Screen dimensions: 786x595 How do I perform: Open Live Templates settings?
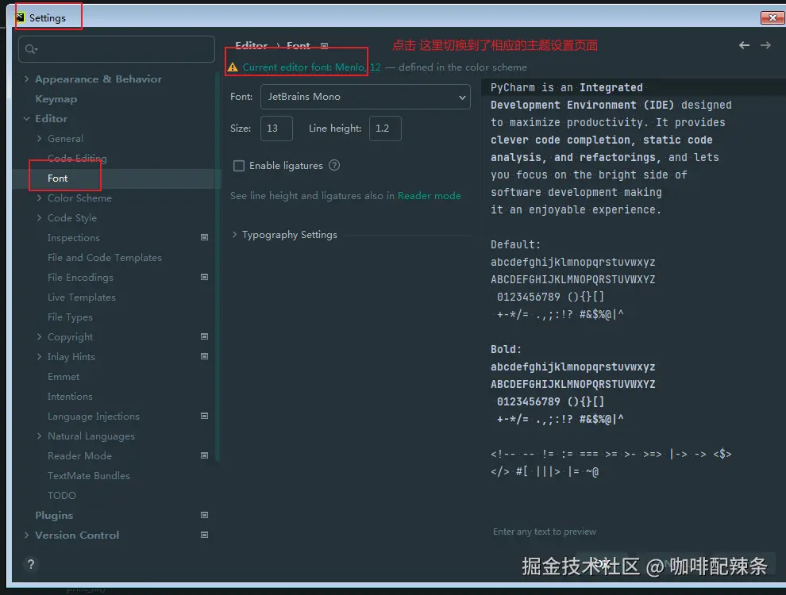point(82,297)
